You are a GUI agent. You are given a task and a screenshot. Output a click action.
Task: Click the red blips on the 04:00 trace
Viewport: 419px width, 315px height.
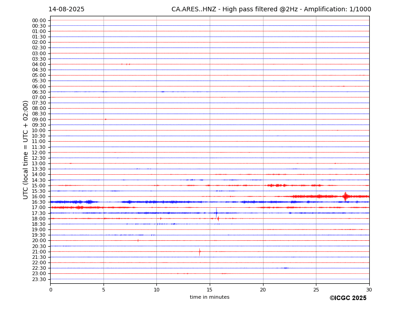tap(126, 64)
